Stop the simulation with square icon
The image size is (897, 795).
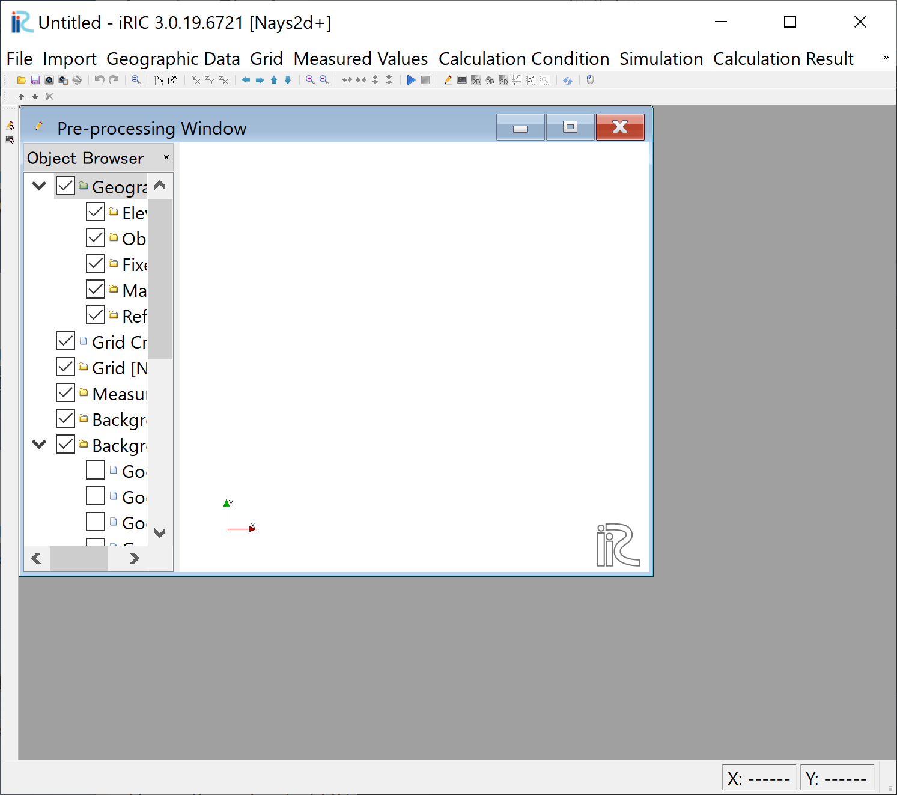425,80
